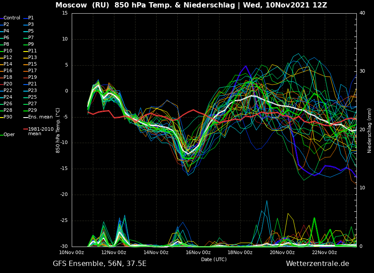The width and height of the screenshot is (374, 273).
Task: Click the 22Nov 00z date tick label
Action: tap(324, 252)
